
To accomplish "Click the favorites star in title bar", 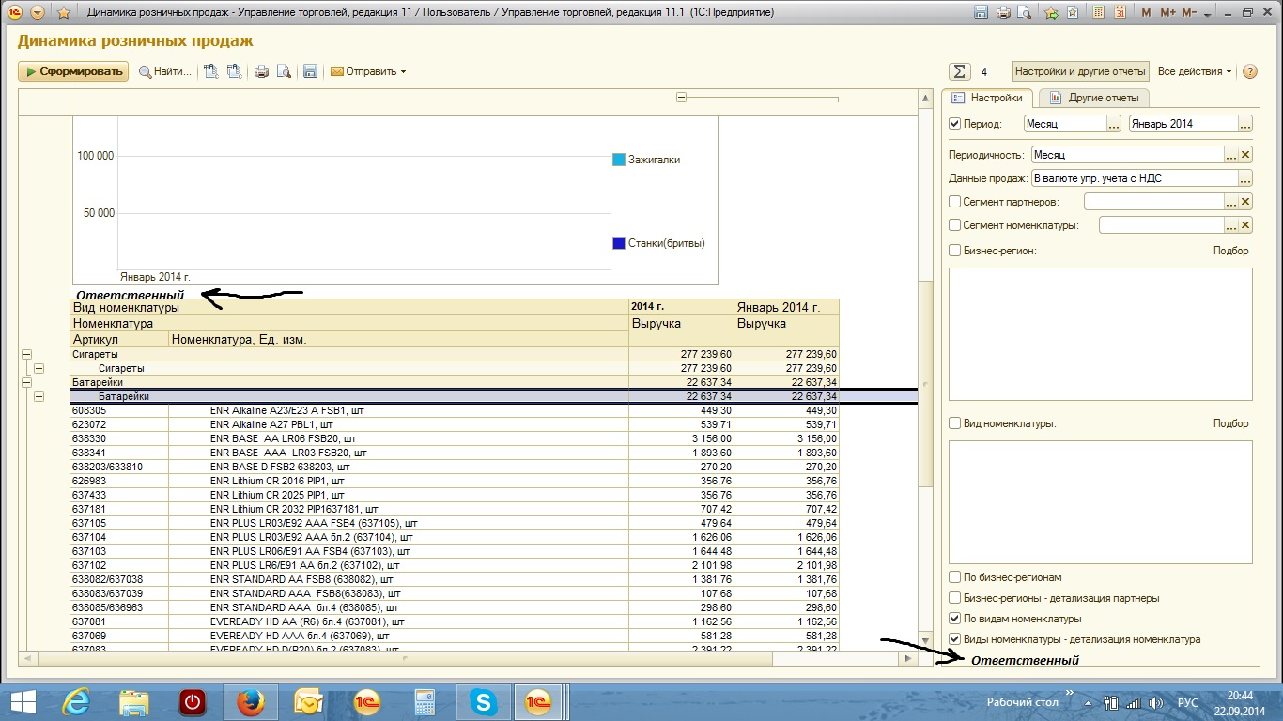I will pos(63,13).
